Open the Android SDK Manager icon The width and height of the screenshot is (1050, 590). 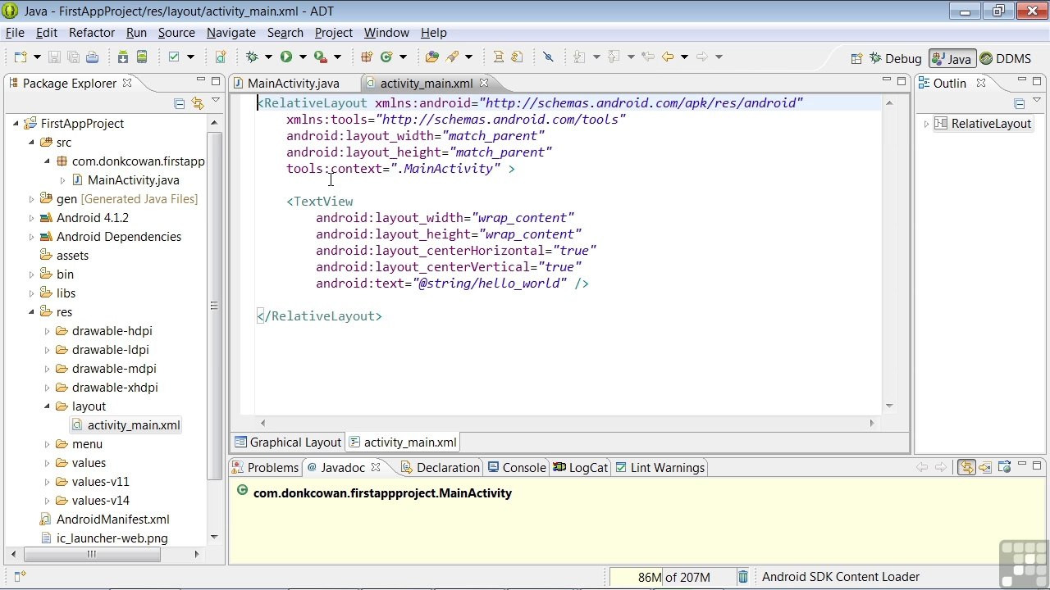(x=123, y=57)
